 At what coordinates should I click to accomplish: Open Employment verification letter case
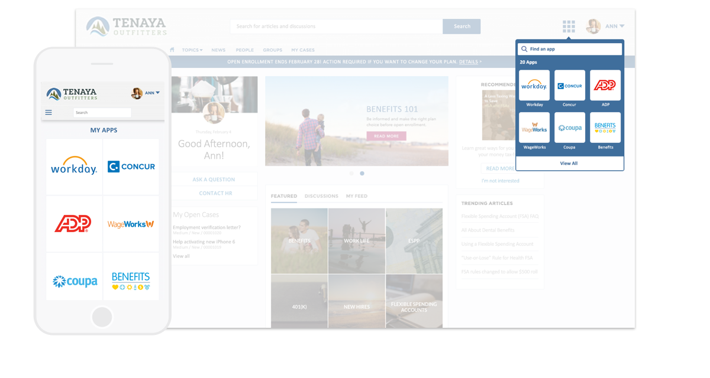tap(206, 227)
